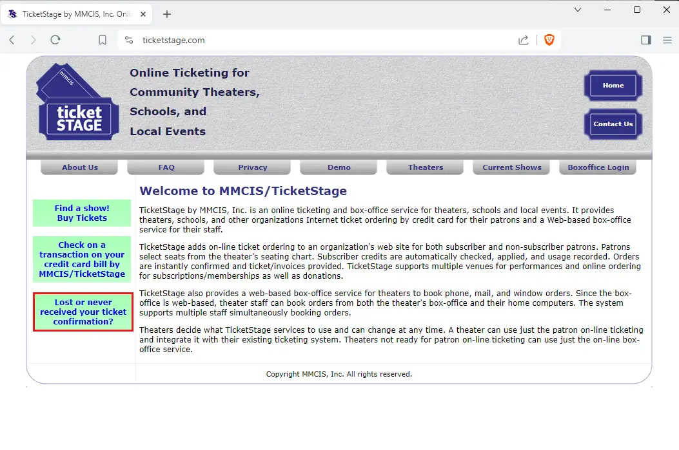Open the About Us menu item

pos(80,167)
